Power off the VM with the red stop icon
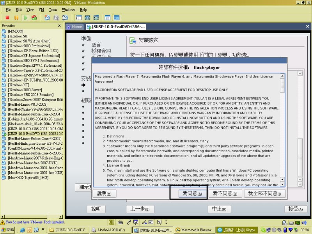312x234 pixels. coord(7,18)
